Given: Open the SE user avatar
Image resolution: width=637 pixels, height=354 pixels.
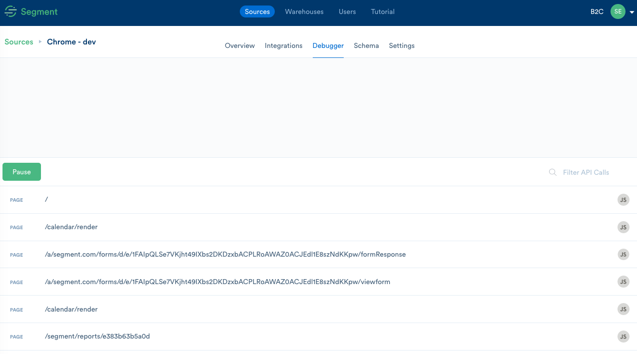Looking at the screenshot, I should point(618,11).
